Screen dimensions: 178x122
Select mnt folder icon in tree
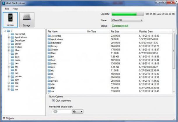pyautogui.click(x=13, y=73)
